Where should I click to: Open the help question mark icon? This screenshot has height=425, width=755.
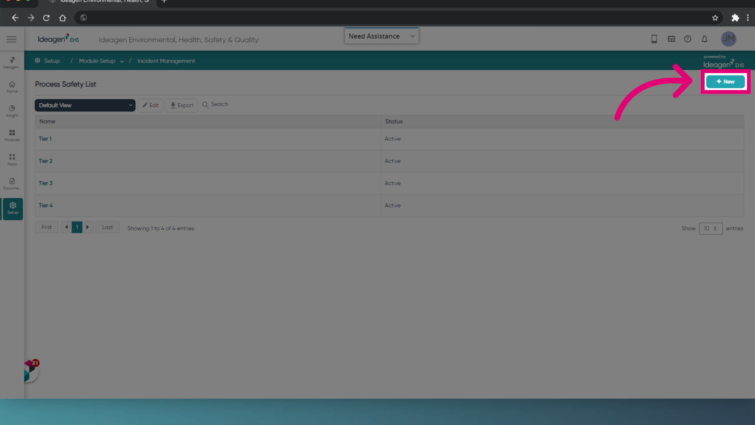point(687,39)
